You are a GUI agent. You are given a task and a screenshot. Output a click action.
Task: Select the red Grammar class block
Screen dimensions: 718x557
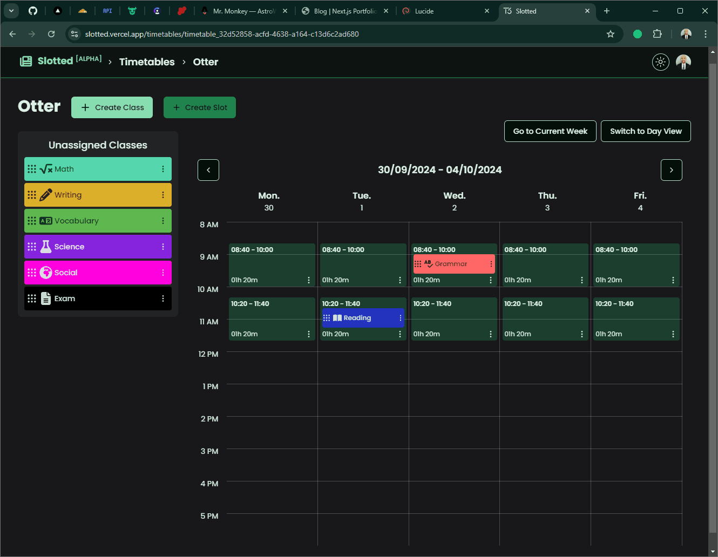(454, 264)
